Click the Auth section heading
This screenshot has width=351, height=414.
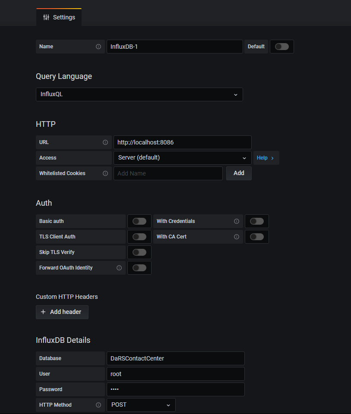point(44,203)
